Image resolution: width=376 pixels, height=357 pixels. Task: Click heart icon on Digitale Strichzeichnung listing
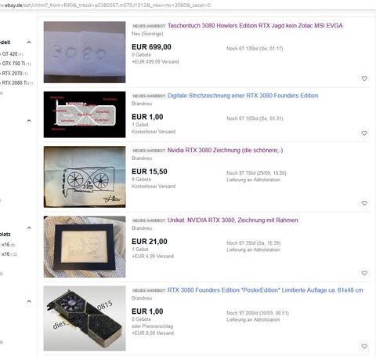pos(364,133)
